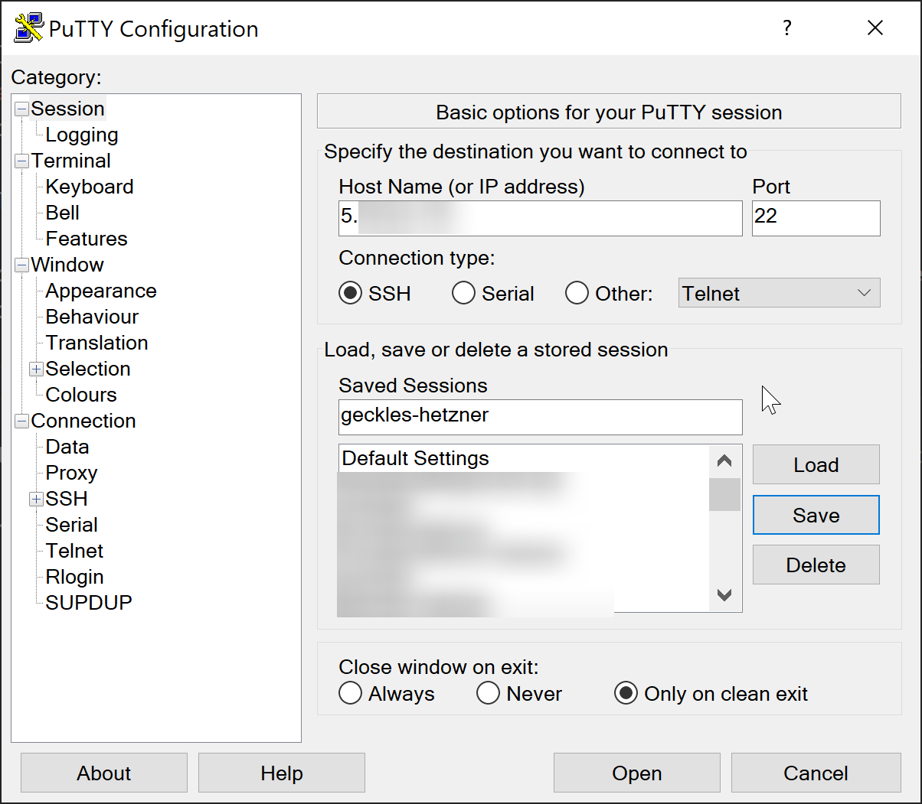Image resolution: width=922 pixels, height=804 pixels.
Task: Click the Load button
Action: pyautogui.click(x=816, y=464)
